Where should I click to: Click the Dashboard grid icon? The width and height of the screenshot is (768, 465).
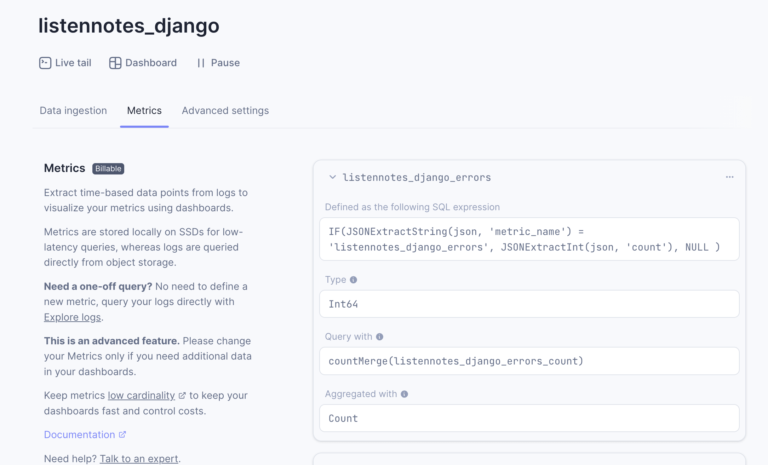115,63
